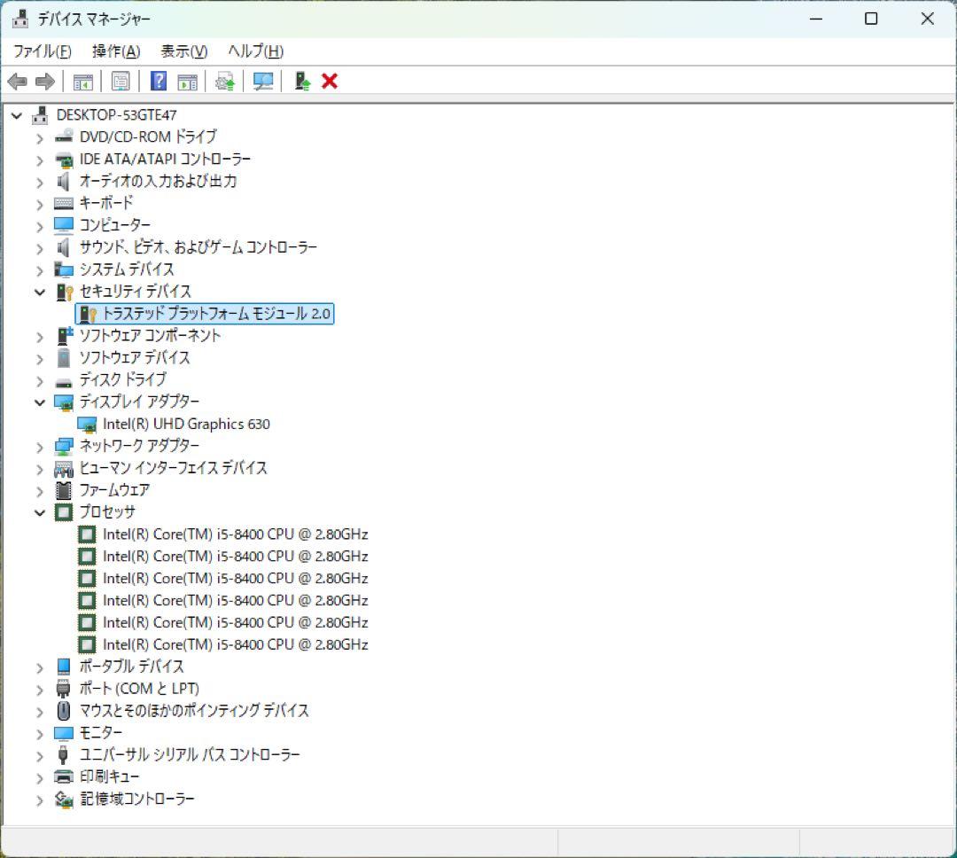Select the first Intel Core i5-8400 entry
Viewport: 957px width, 858px height.
point(236,534)
